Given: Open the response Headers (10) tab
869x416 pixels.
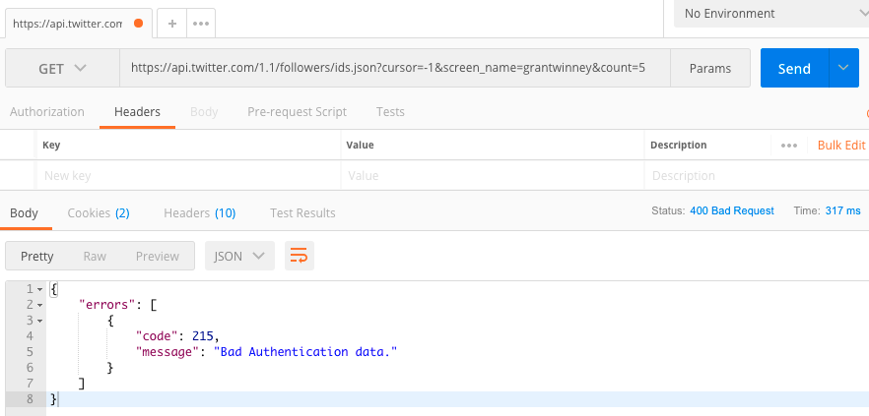Looking at the screenshot, I should pyautogui.click(x=199, y=213).
